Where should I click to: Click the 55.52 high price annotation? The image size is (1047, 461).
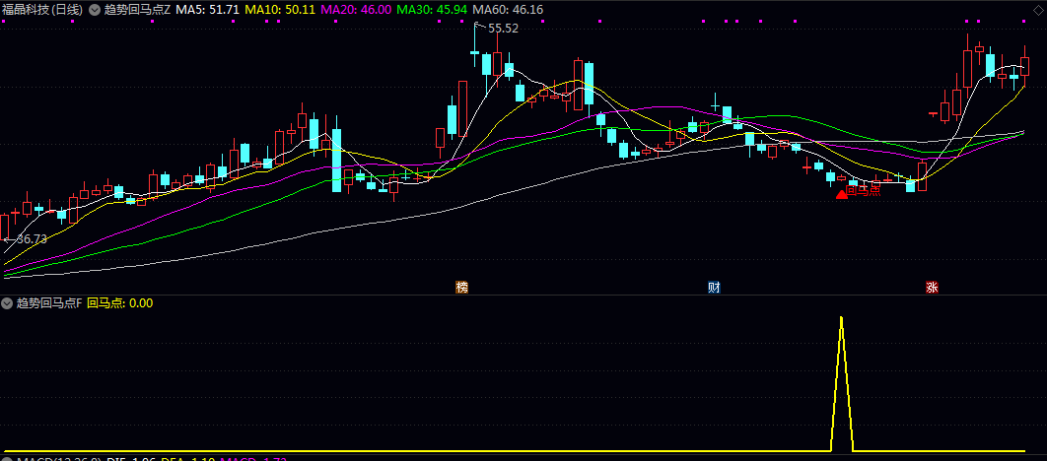click(x=503, y=29)
